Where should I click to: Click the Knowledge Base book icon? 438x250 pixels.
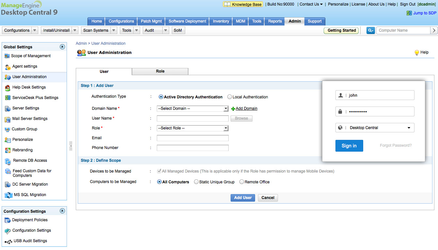[227, 4]
